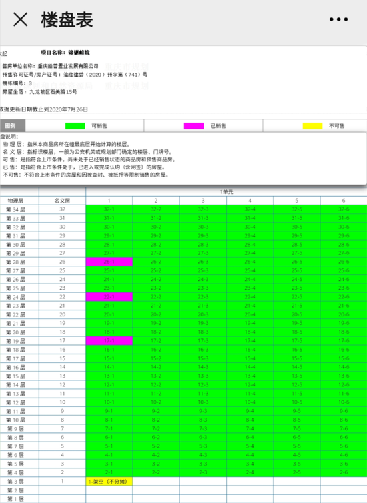Select the 图例 legend label
367x503 pixels.
coord(11,126)
